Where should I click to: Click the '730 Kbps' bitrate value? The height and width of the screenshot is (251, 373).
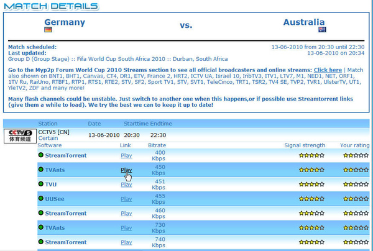[x=159, y=228]
